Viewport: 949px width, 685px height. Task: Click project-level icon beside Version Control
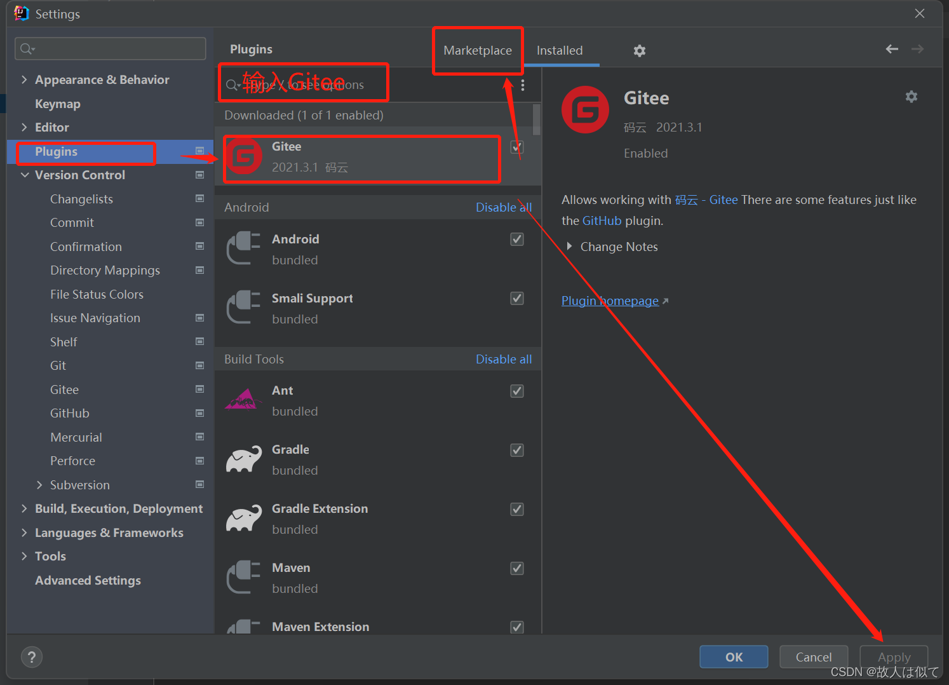[x=200, y=175]
